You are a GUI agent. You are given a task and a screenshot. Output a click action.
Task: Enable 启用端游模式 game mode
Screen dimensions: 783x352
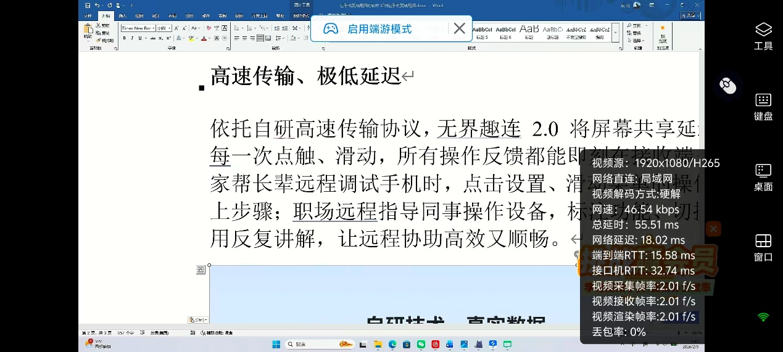379,28
